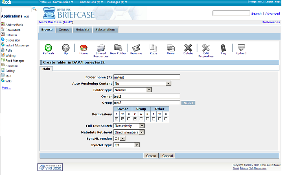Switch to the Metadata tab
The width and height of the screenshot is (285, 175).
pos(83,30)
